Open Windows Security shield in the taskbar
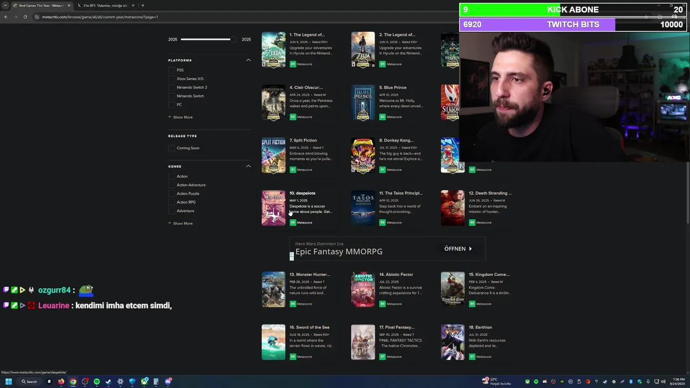 [132, 382]
